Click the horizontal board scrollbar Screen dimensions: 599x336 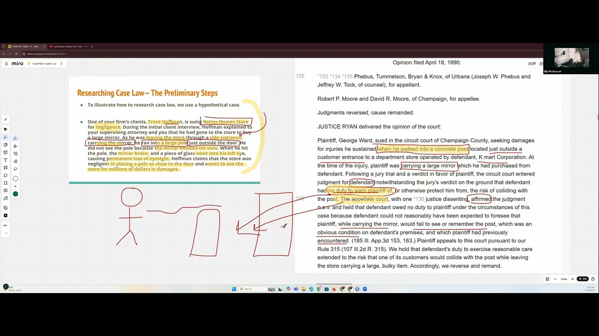[334, 284]
